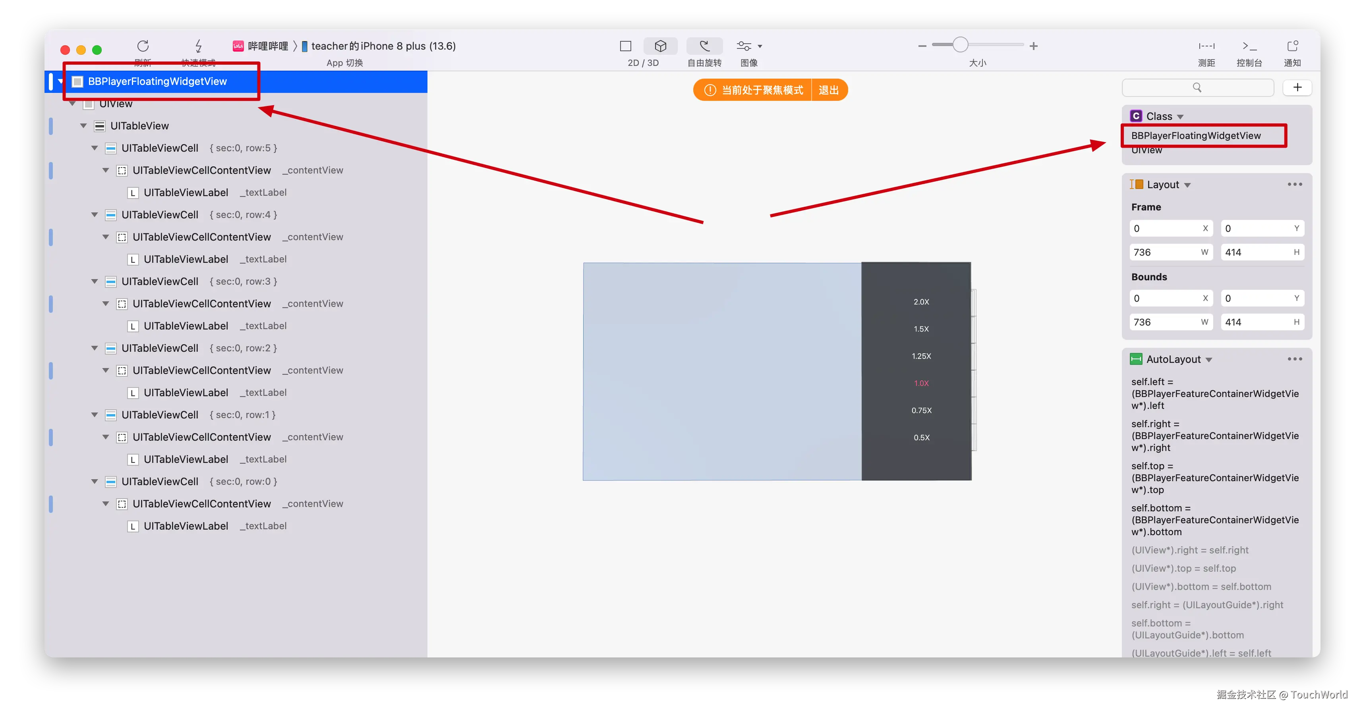The image size is (1365, 717).
Task: Collapse UITableViewCell sec:0 row:5 node
Action: pyautogui.click(x=94, y=148)
